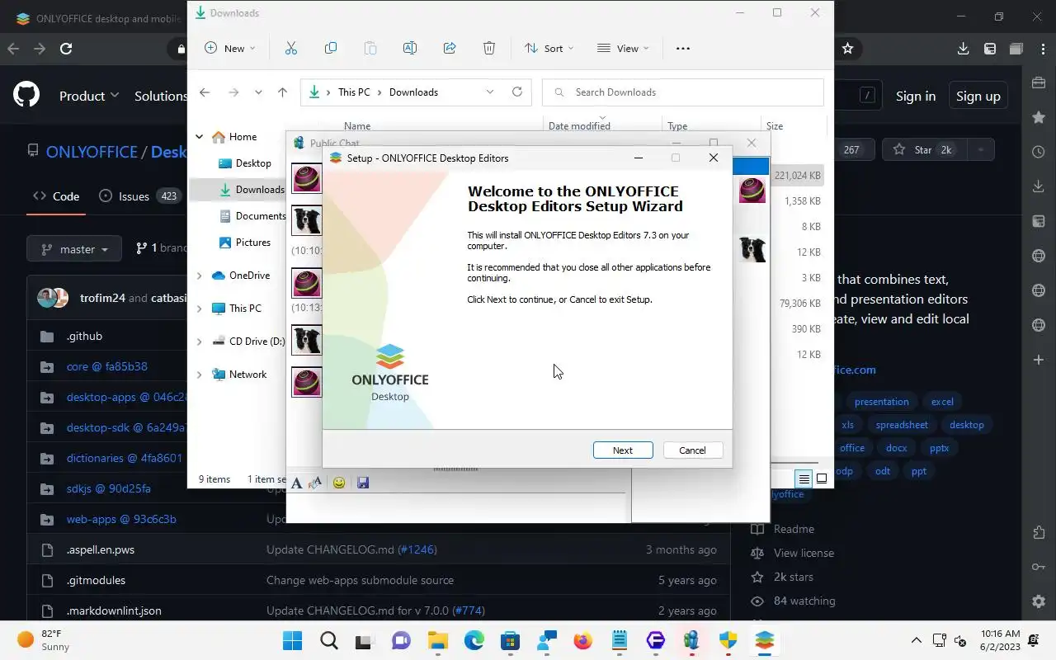Click Delete trash icon in Downloads toolbar
Image resolution: width=1056 pixels, height=660 pixels.
[489, 49]
